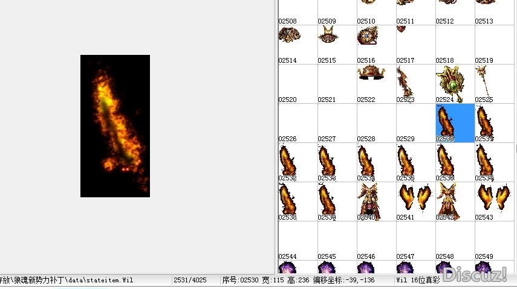Select empty cell 02547

click(x=416, y=241)
